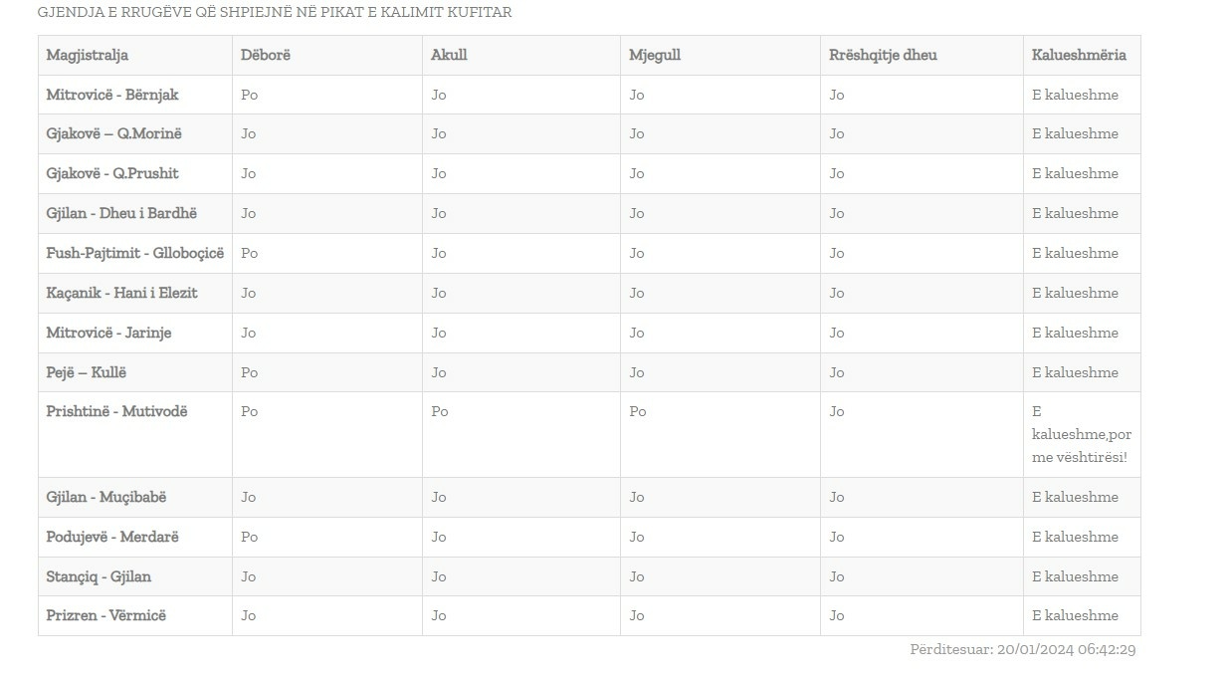Click the Përditesuar timestamp below the table
Viewport: 1230px width, 679px height.
click(x=1023, y=650)
